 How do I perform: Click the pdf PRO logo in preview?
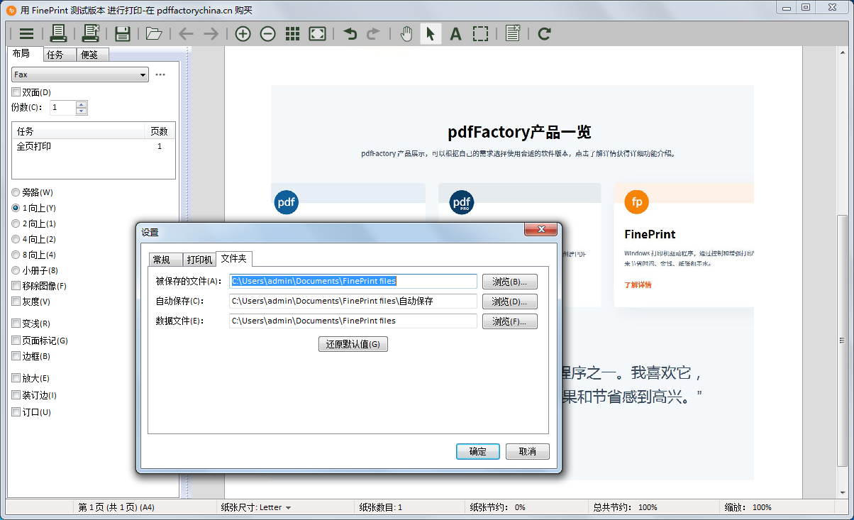[462, 202]
